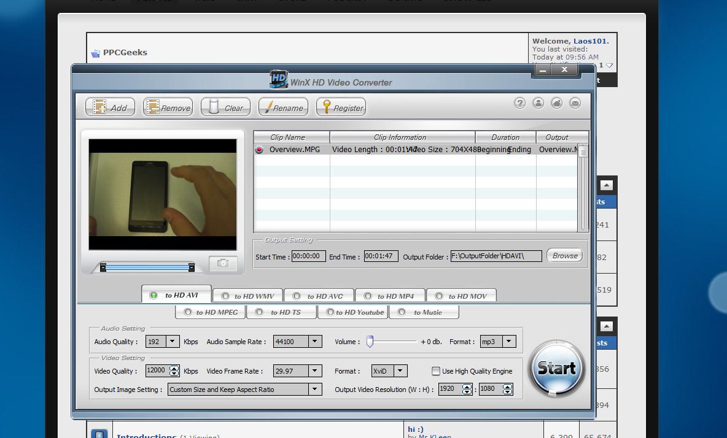Click the output height 1080 stepper
This screenshot has height=438, width=727.
click(508, 390)
